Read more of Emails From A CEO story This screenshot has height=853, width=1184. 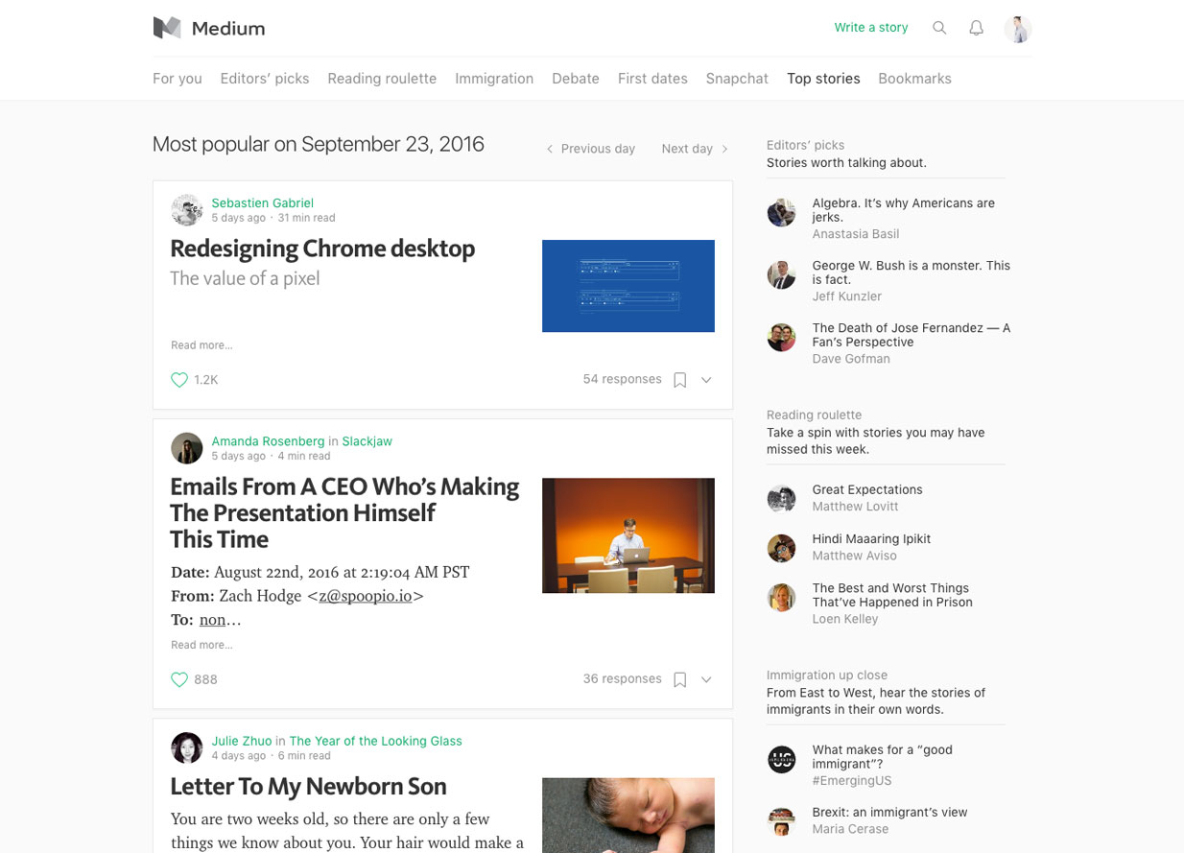[201, 645]
